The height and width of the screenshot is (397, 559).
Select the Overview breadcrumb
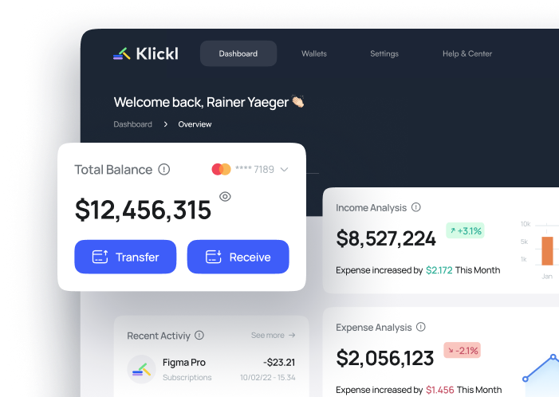coord(195,124)
